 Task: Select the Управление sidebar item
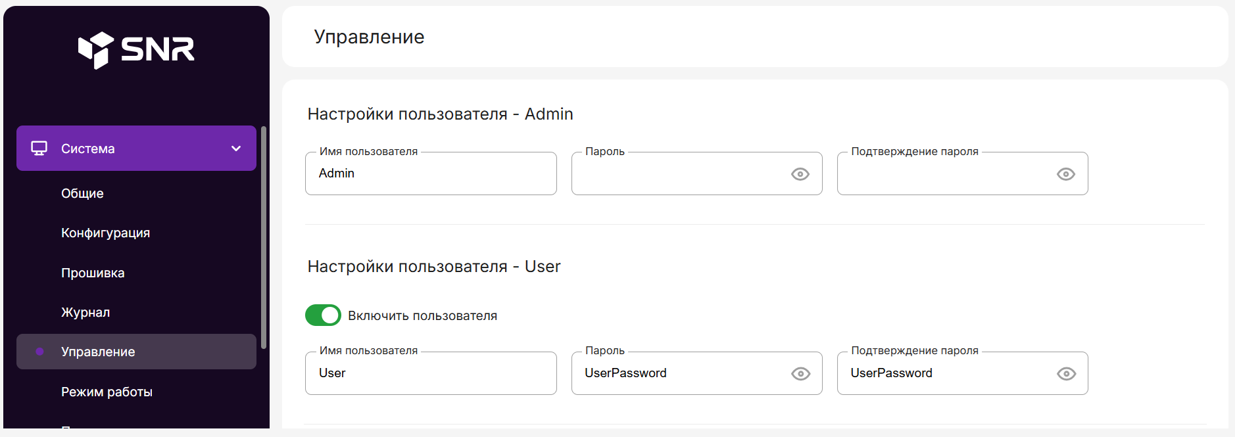(x=98, y=352)
